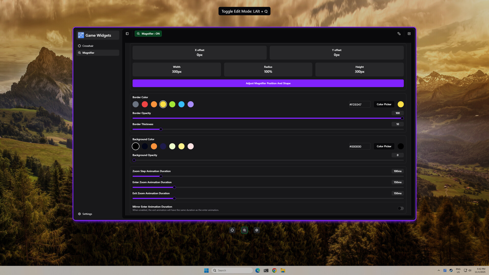The width and height of the screenshot is (489, 275).
Task: Choose the navy background color swatch
Action: 145,146
